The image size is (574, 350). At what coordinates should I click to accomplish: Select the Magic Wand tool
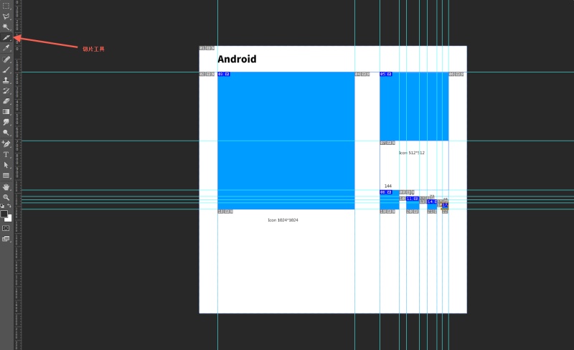(6, 27)
